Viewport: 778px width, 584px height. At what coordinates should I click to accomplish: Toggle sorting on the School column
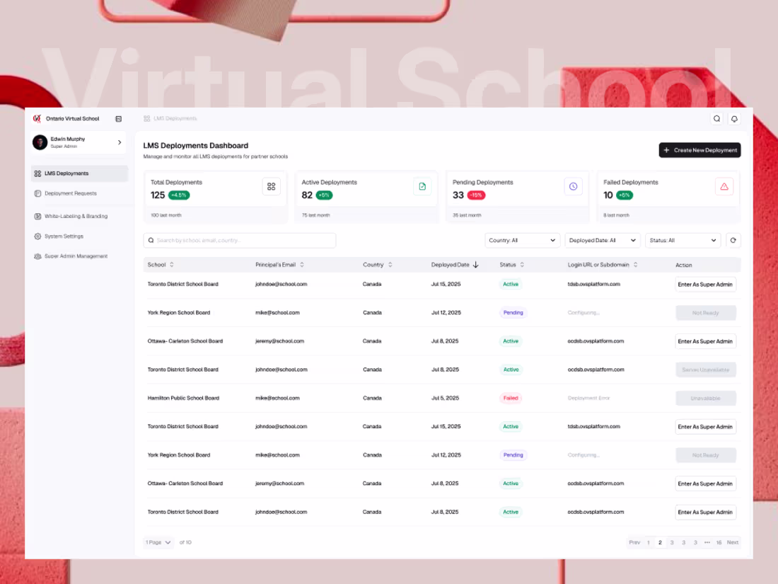point(171,264)
